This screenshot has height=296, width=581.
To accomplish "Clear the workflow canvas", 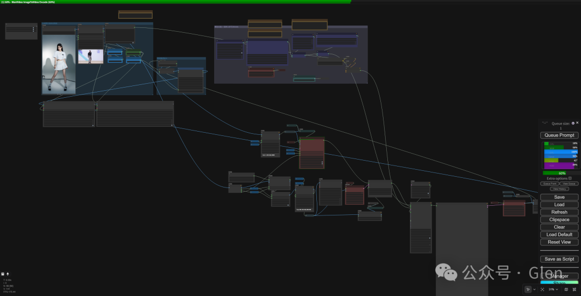I will tap(559, 227).
